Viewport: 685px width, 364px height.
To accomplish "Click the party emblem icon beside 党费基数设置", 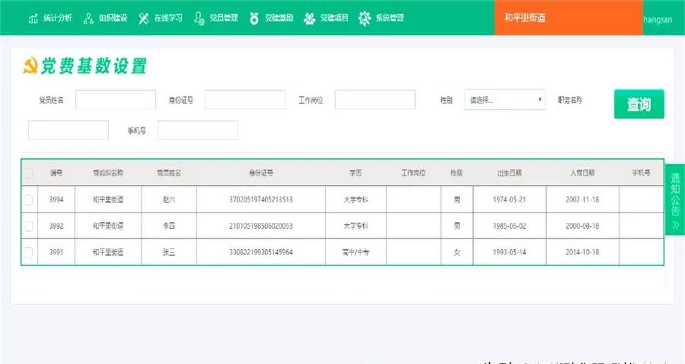I will point(30,66).
